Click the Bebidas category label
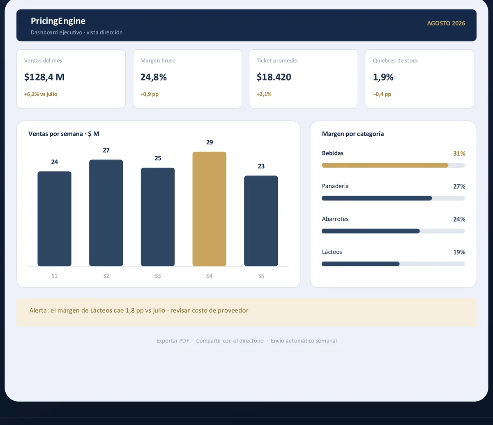The image size is (493, 425). click(333, 153)
